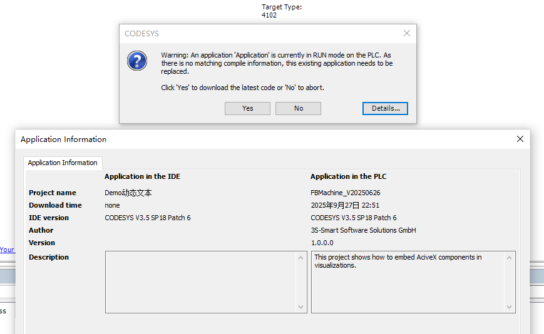Click the 'Application in the IDE' column header
544x334 pixels.
tap(142, 176)
